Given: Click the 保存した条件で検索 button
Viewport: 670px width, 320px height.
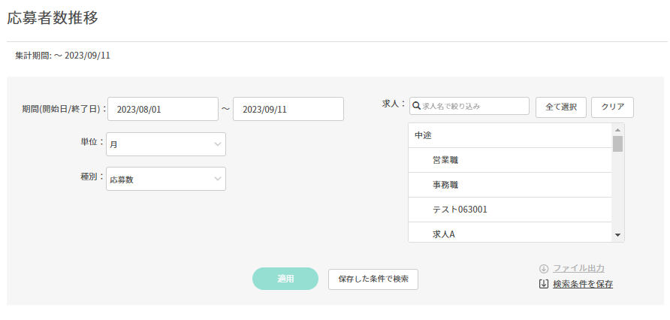Looking at the screenshot, I should [x=373, y=279].
